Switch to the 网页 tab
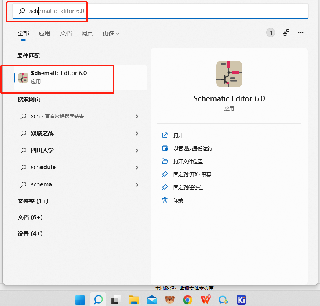Viewport: 320px width, 306px height. click(x=87, y=33)
